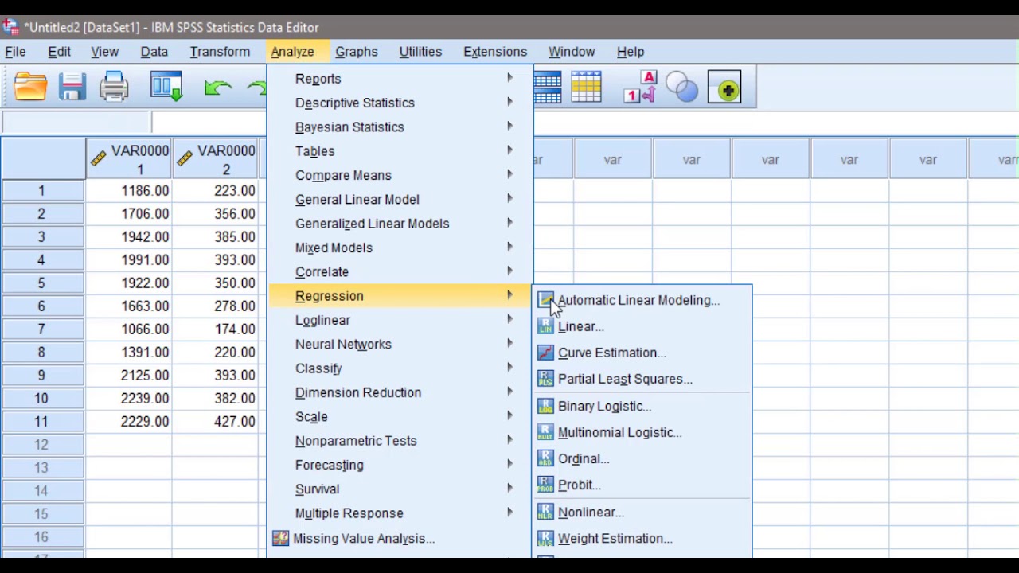Expand the Mixed Models submenu arrow
The width and height of the screenshot is (1019, 573).
[510, 247]
